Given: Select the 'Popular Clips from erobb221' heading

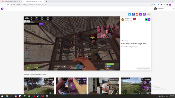Looking at the screenshot, I should coord(35,74).
